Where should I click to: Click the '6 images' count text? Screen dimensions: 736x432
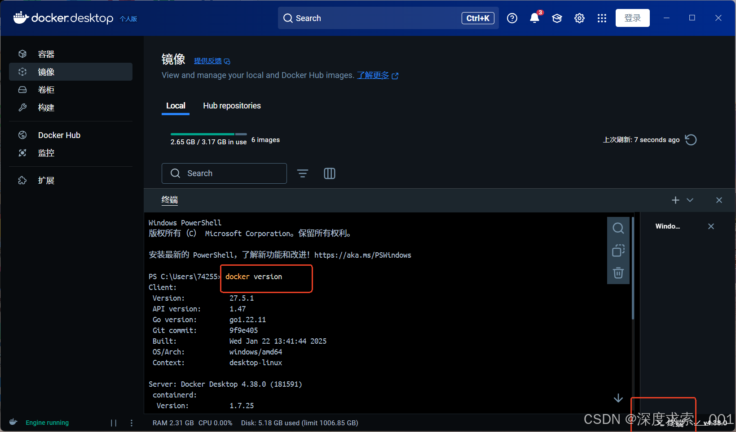click(265, 140)
